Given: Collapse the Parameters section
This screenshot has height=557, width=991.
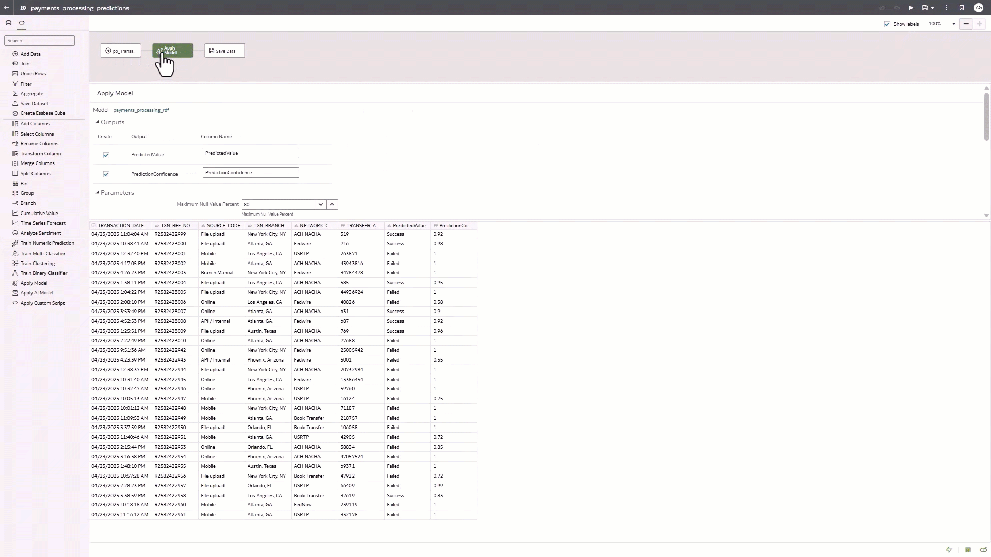Looking at the screenshot, I should click(x=97, y=192).
